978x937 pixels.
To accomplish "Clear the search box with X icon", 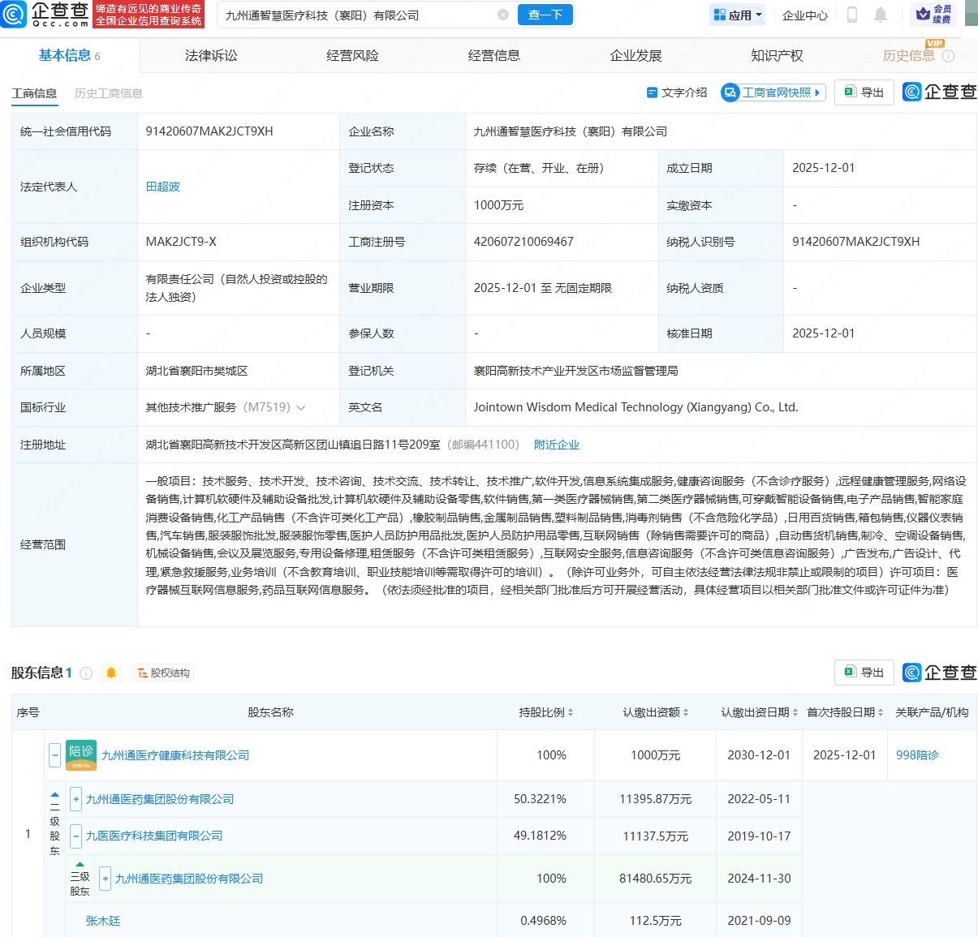I will tap(503, 15).
